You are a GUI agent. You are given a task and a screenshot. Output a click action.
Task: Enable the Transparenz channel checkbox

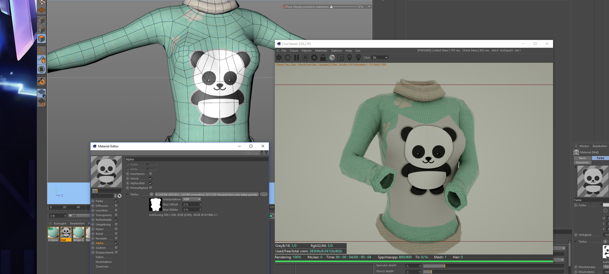(x=116, y=215)
